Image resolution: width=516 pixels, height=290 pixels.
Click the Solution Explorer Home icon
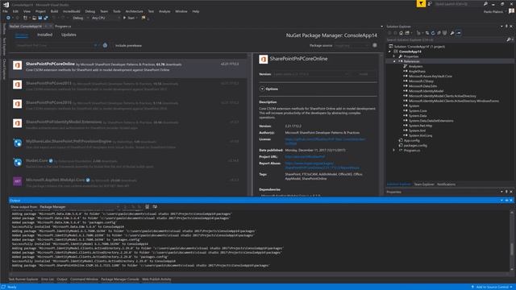click(401, 33)
